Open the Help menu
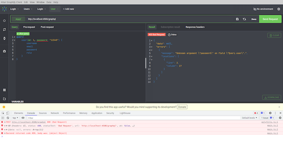The width and height of the screenshot is (283, 148). click(x=55, y=2)
